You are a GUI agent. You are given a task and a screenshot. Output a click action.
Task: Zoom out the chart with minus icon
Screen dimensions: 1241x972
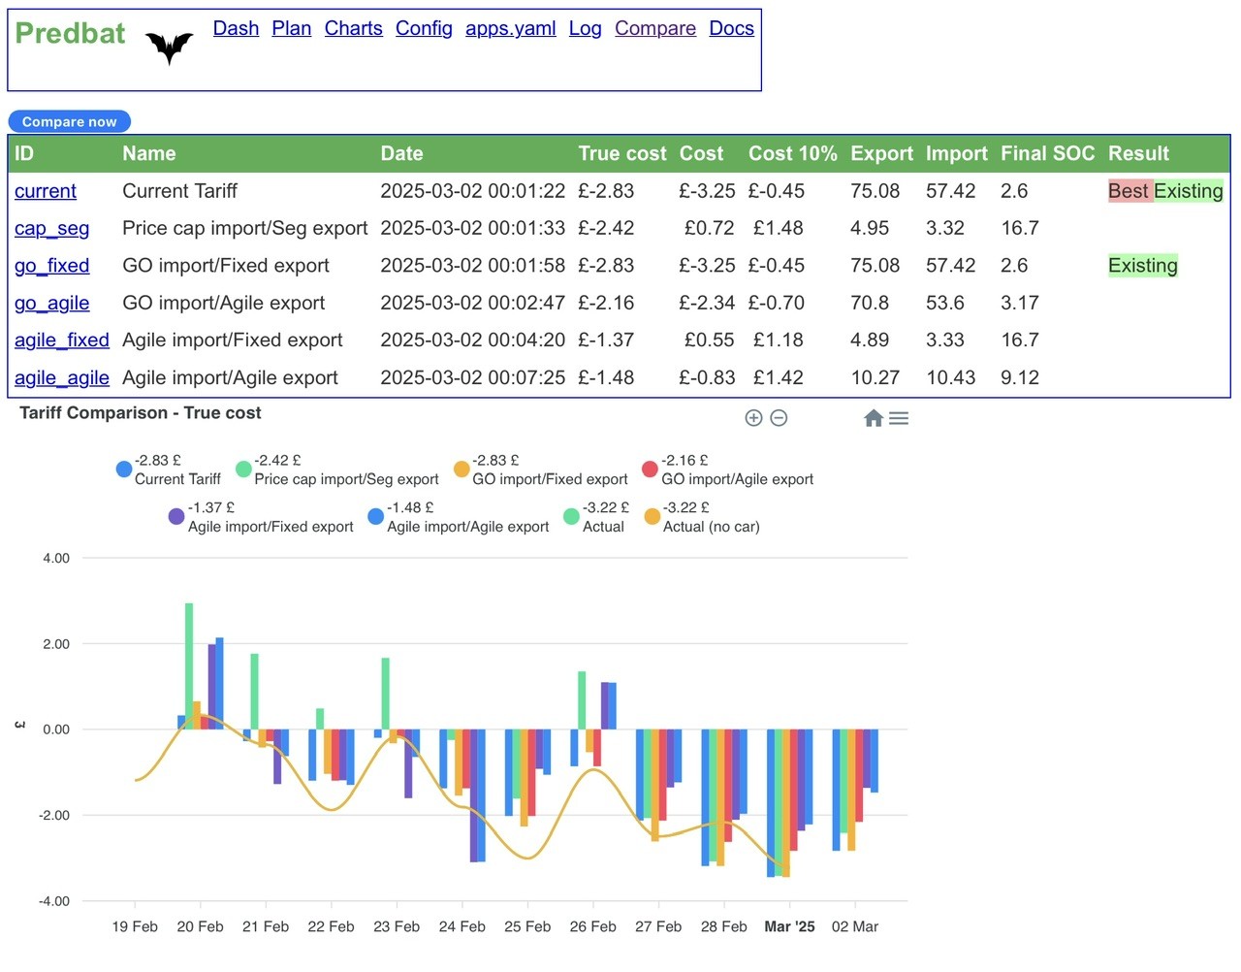point(779,418)
